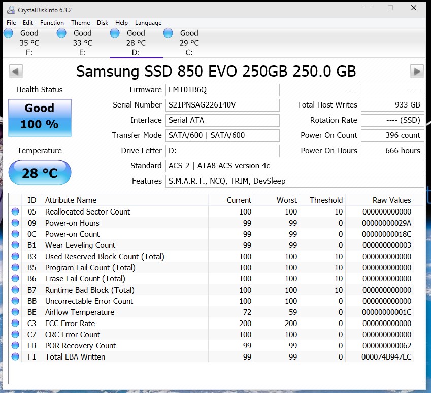431x393 pixels.
Task: Click Total Host Writes value 933 GB
Action: pyautogui.click(x=392, y=105)
